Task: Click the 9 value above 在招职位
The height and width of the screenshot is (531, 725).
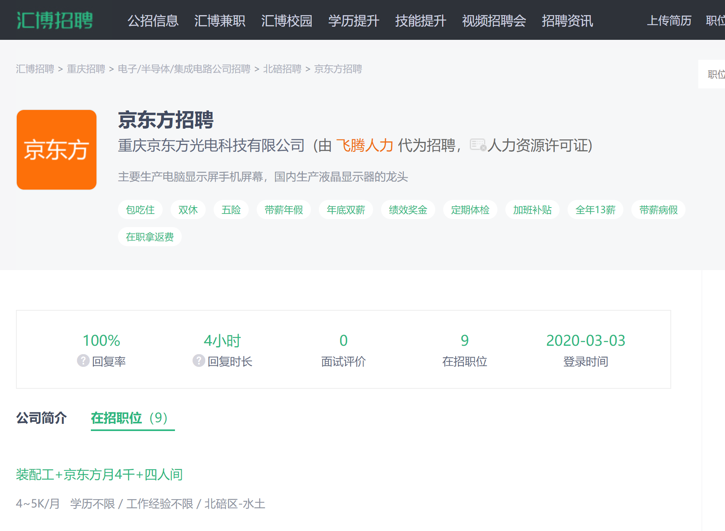Action: click(x=465, y=341)
